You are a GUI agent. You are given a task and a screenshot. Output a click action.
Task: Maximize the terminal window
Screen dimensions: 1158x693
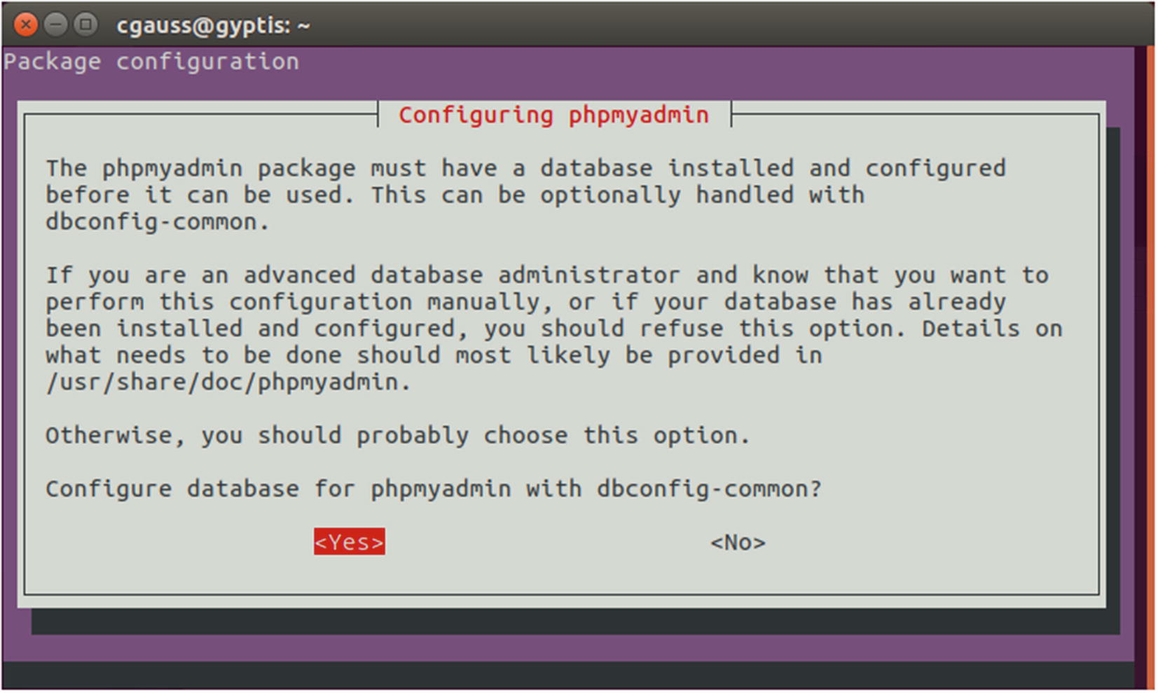pos(85,25)
